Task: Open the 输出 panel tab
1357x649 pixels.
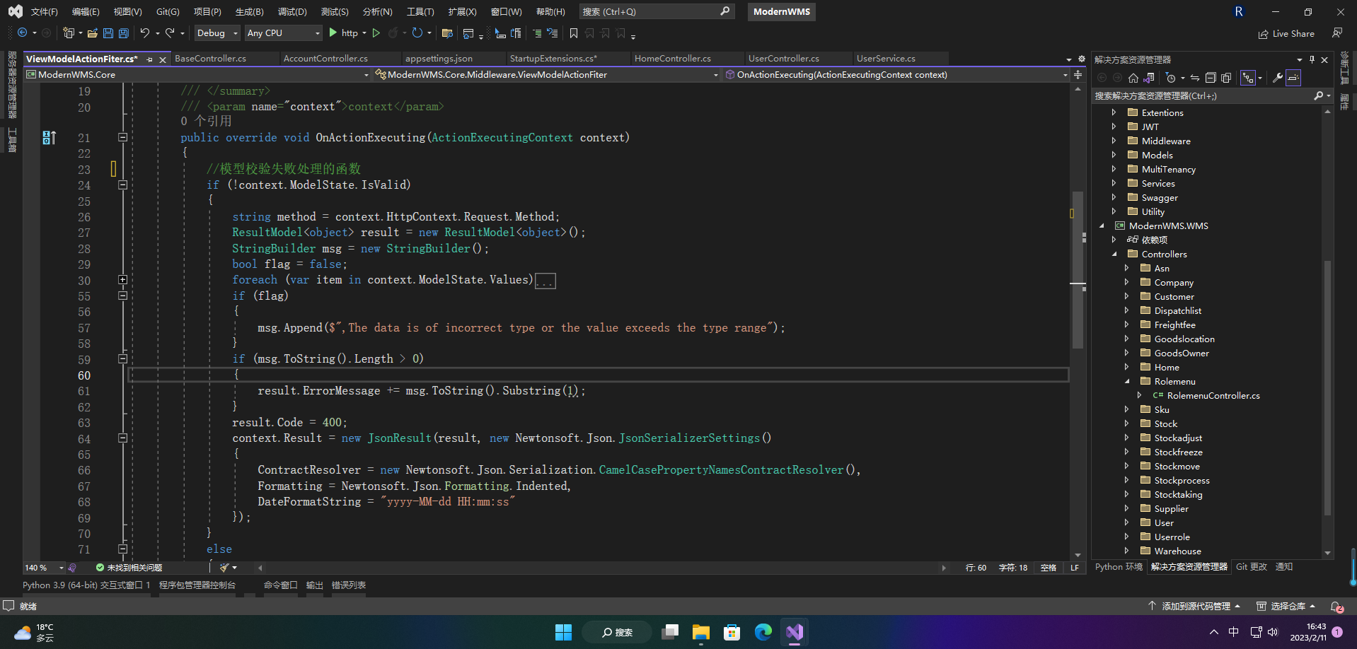Action: (x=315, y=585)
